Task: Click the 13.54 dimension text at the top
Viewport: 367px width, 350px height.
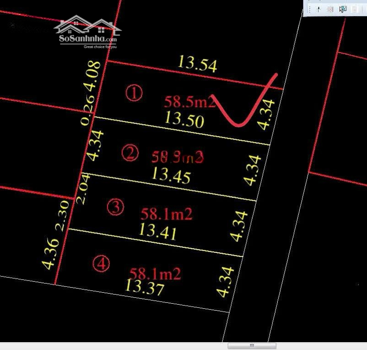Action: pos(197,64)
